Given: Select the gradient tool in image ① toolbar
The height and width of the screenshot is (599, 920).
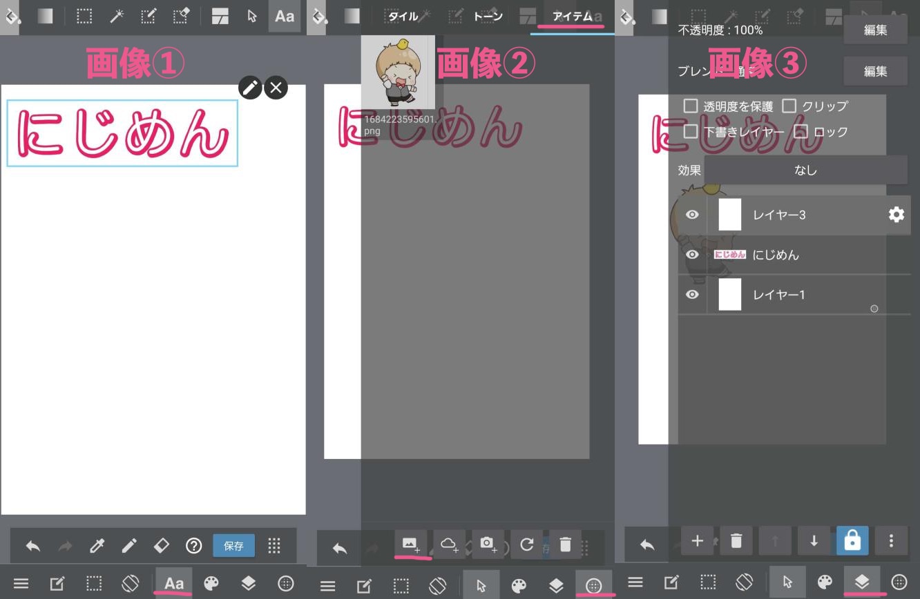Looking at the screenshot, I should [46, 16].
